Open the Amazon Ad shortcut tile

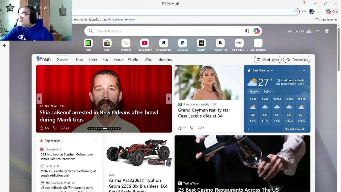[x=220, y=45]
